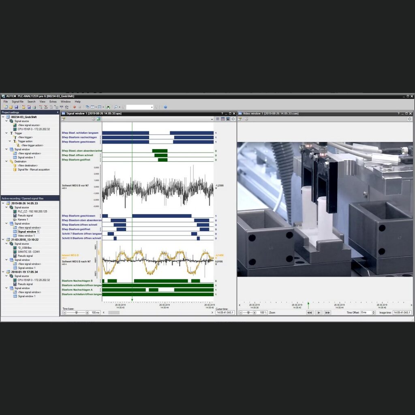The image size is (415, 415).
Task: Click the grid layout icon in the Signal window 1 toolbar
Action: point(218,119)
